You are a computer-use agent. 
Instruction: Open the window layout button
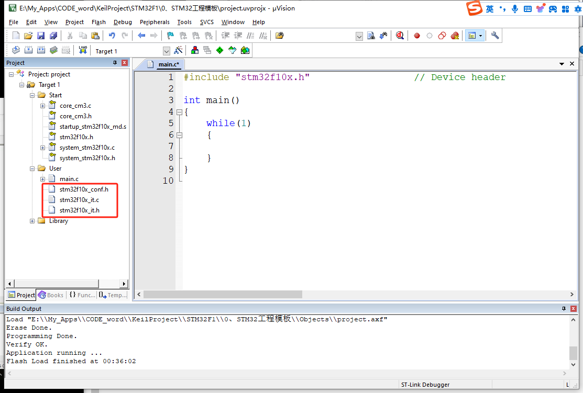[x=472, y=36]
